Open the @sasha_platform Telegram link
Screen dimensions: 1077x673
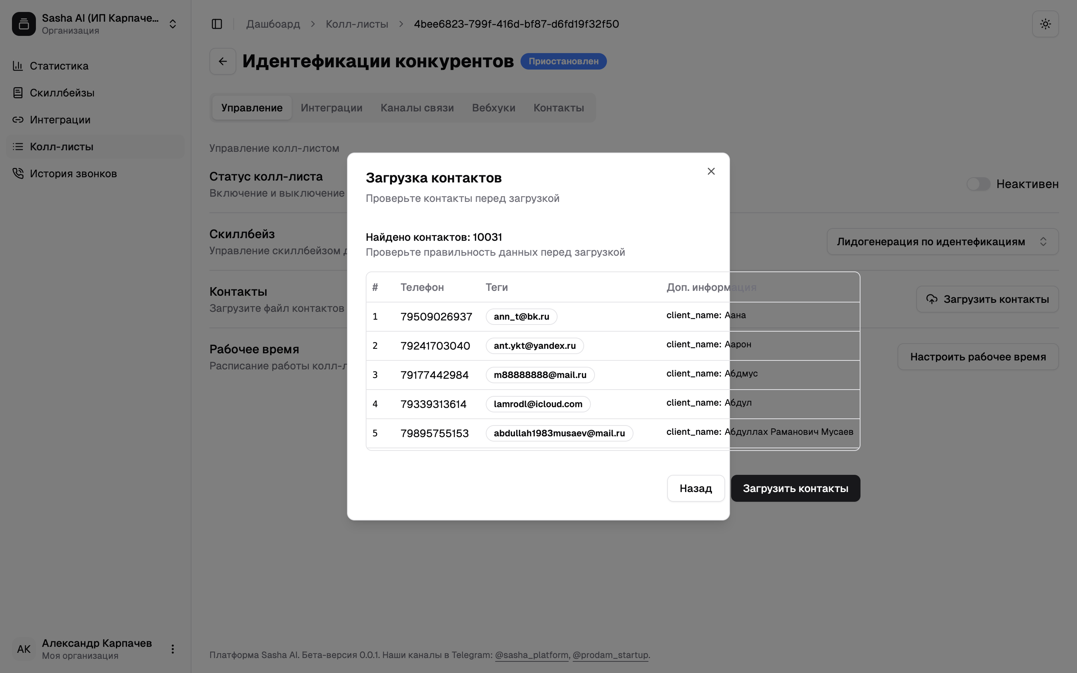coord(531,655)
